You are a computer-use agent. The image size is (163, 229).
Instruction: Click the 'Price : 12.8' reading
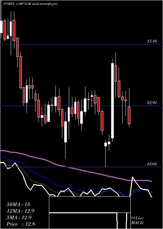coord(21,224)
